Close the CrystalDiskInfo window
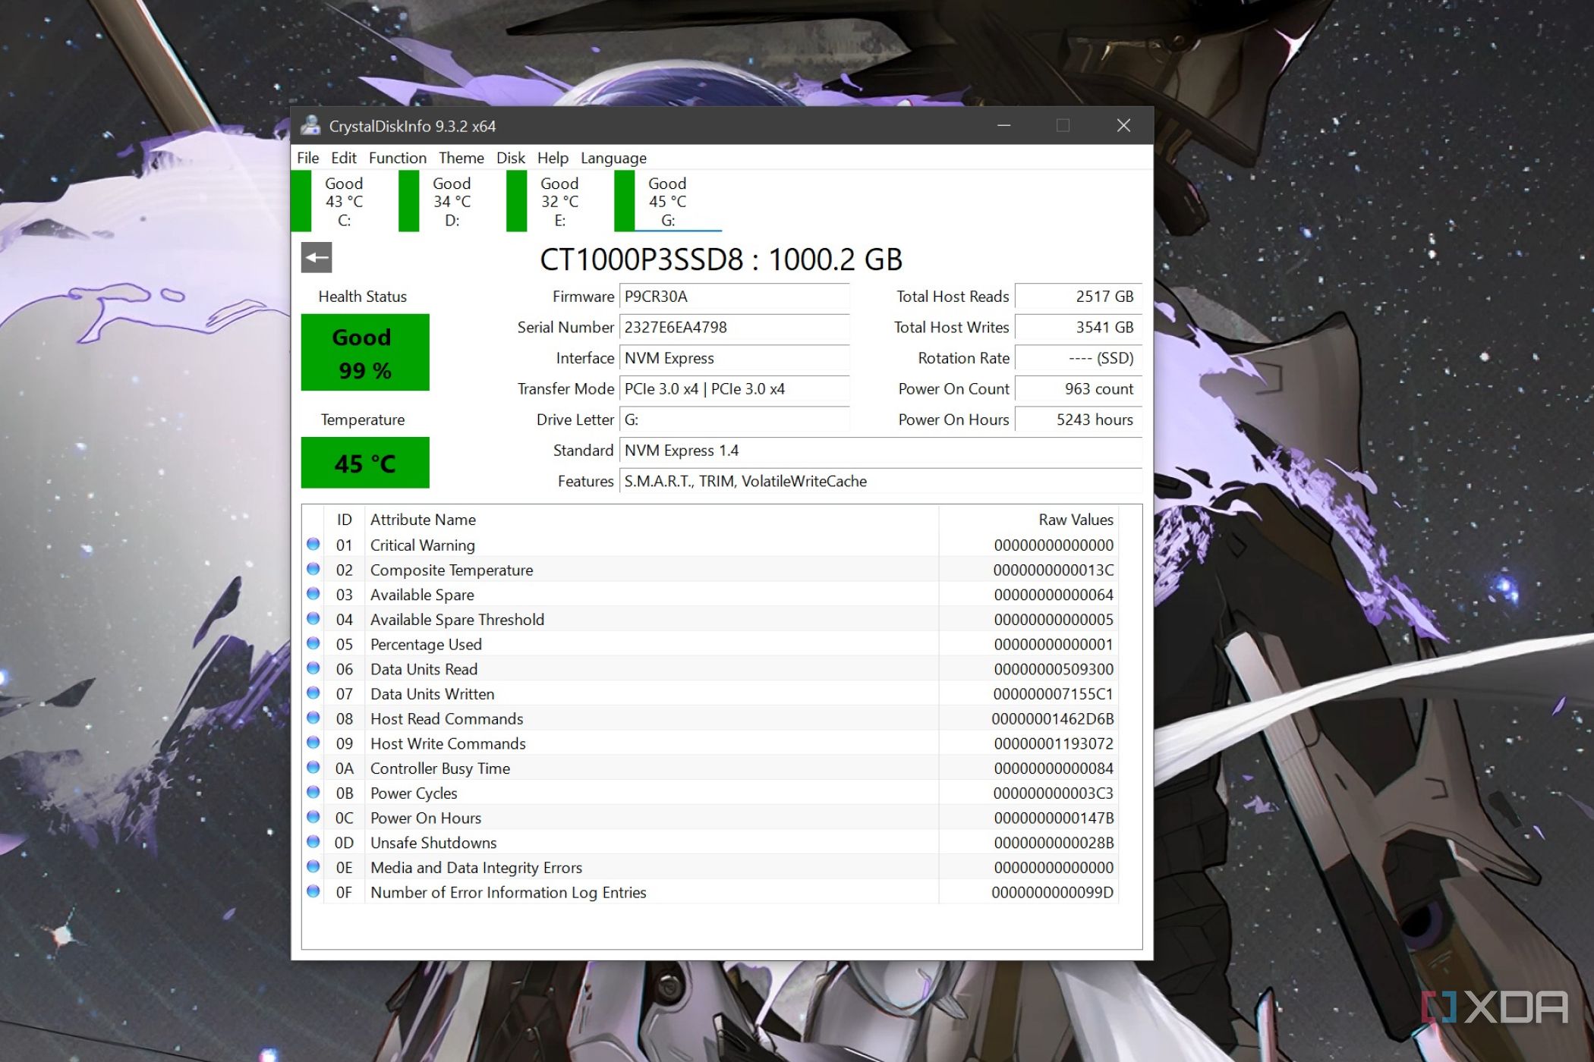Viewport: 1594px width, 1062px height. click(x=1123, y=125)
